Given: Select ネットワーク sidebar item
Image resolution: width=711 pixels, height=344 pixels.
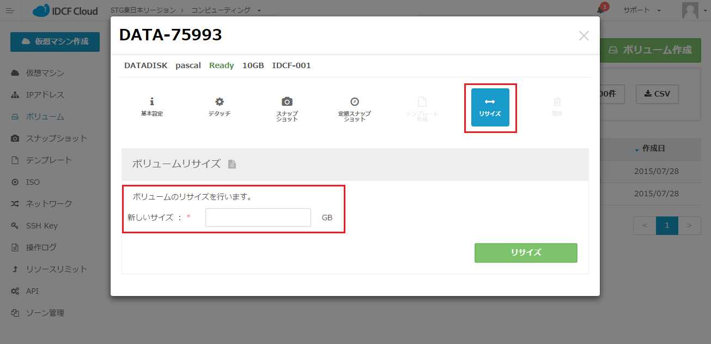Looking at the screenshot, I should [x=48, y=204].
